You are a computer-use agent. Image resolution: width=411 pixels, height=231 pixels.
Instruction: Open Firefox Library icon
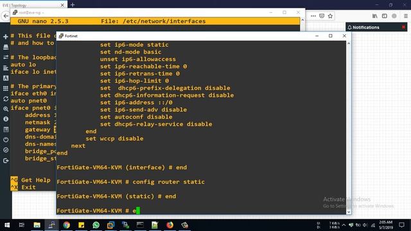(375, 16)
